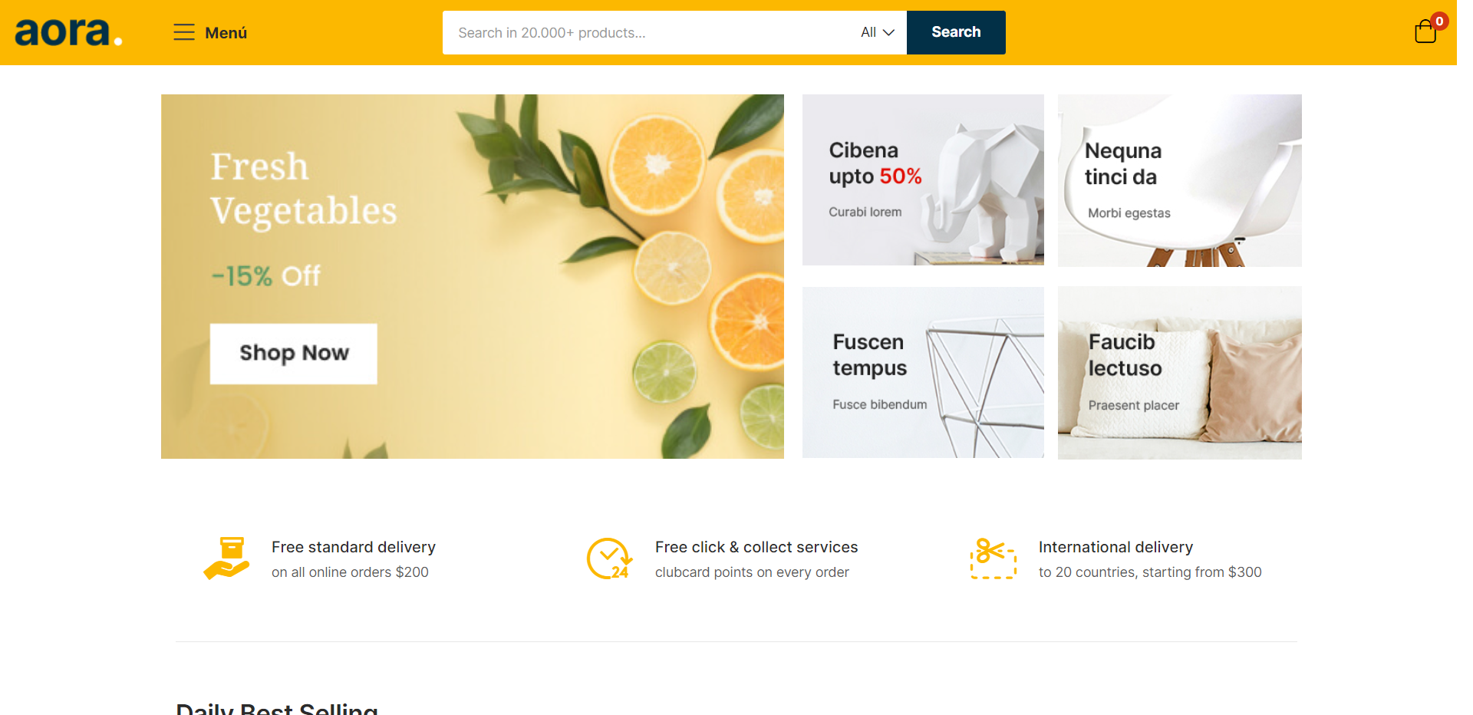
Task: Click the 24-hour click & collect icon
Action: tap(610, 558)
